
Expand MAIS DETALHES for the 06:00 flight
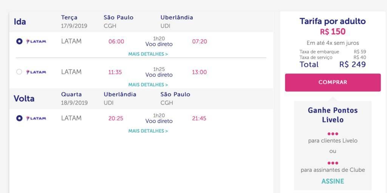click(148, 54)
